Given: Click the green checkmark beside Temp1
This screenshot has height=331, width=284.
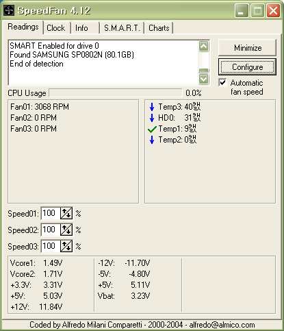Looking at the screenshot, I should click(152, 130).
